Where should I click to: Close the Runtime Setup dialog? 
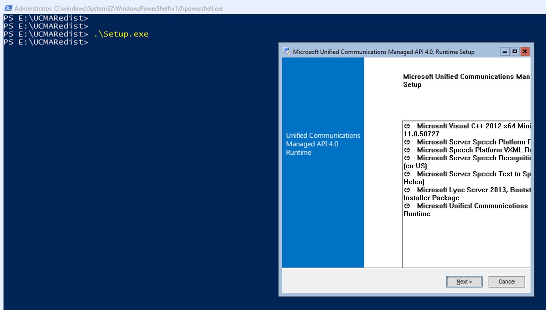tap(525, 52)
